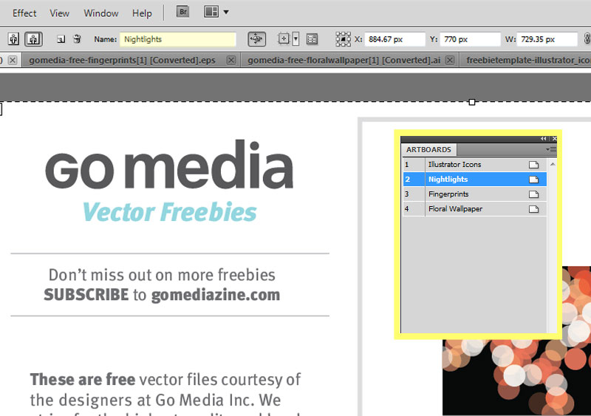This screenshot has height=416, width=591.
Task: Click the top-center artboard resize handle
Action: (472, 102)
